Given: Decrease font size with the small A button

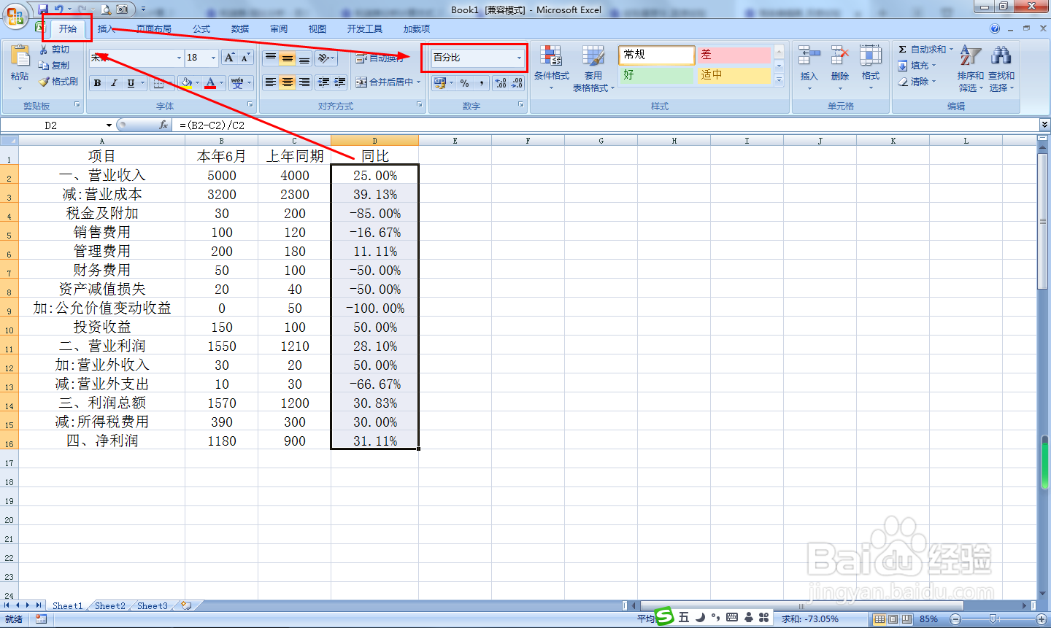Looking at the screenshot, I should pyautogui.click(x=245, y=58).
